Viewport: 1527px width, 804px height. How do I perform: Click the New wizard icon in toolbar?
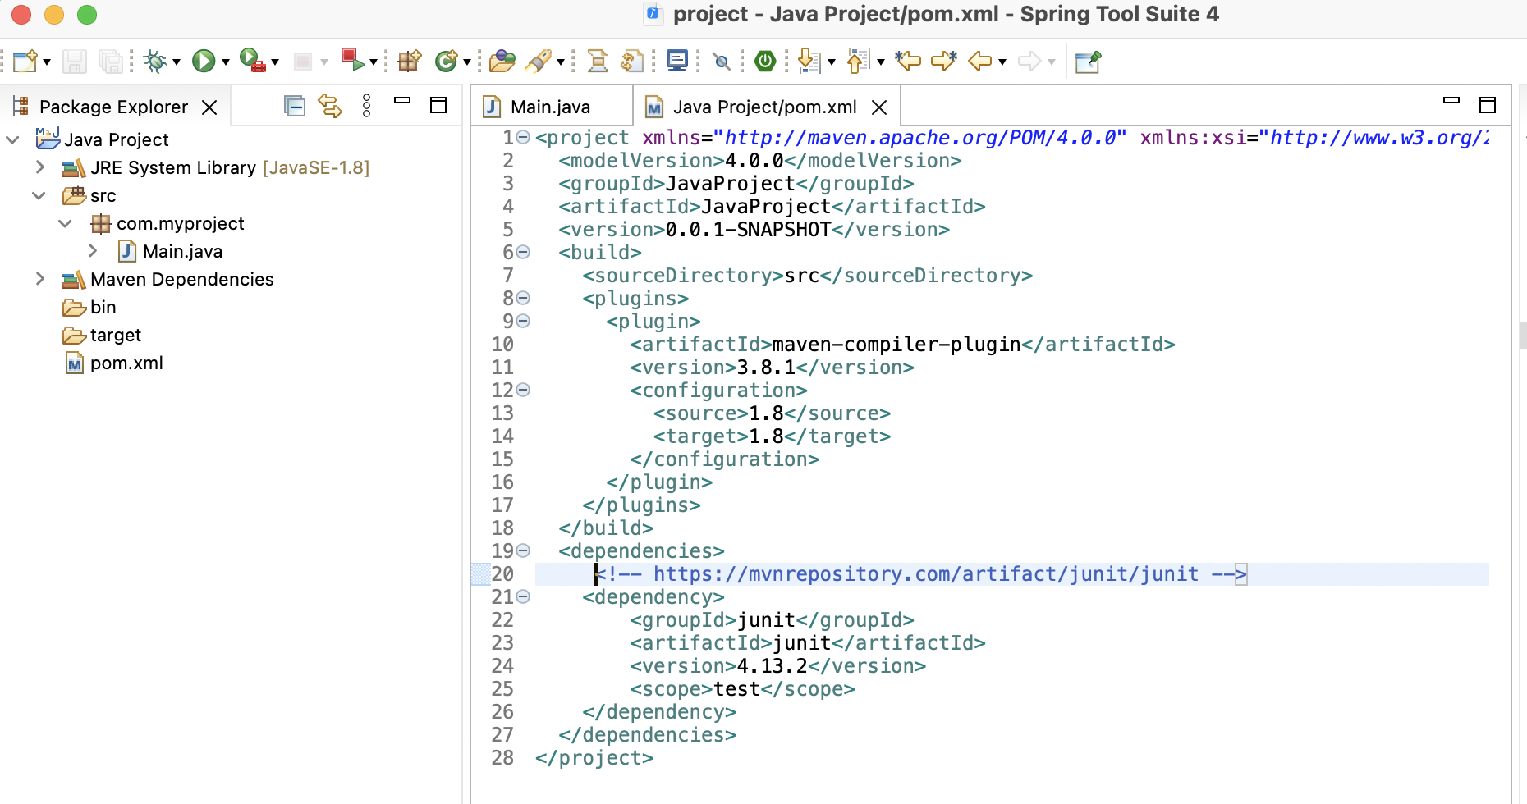coord(25,61)
